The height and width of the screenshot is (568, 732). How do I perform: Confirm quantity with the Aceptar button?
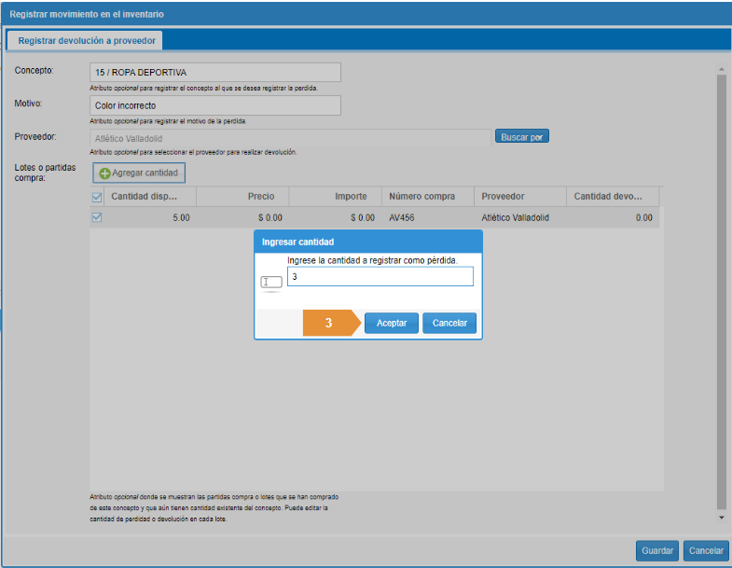coord(391,323)
